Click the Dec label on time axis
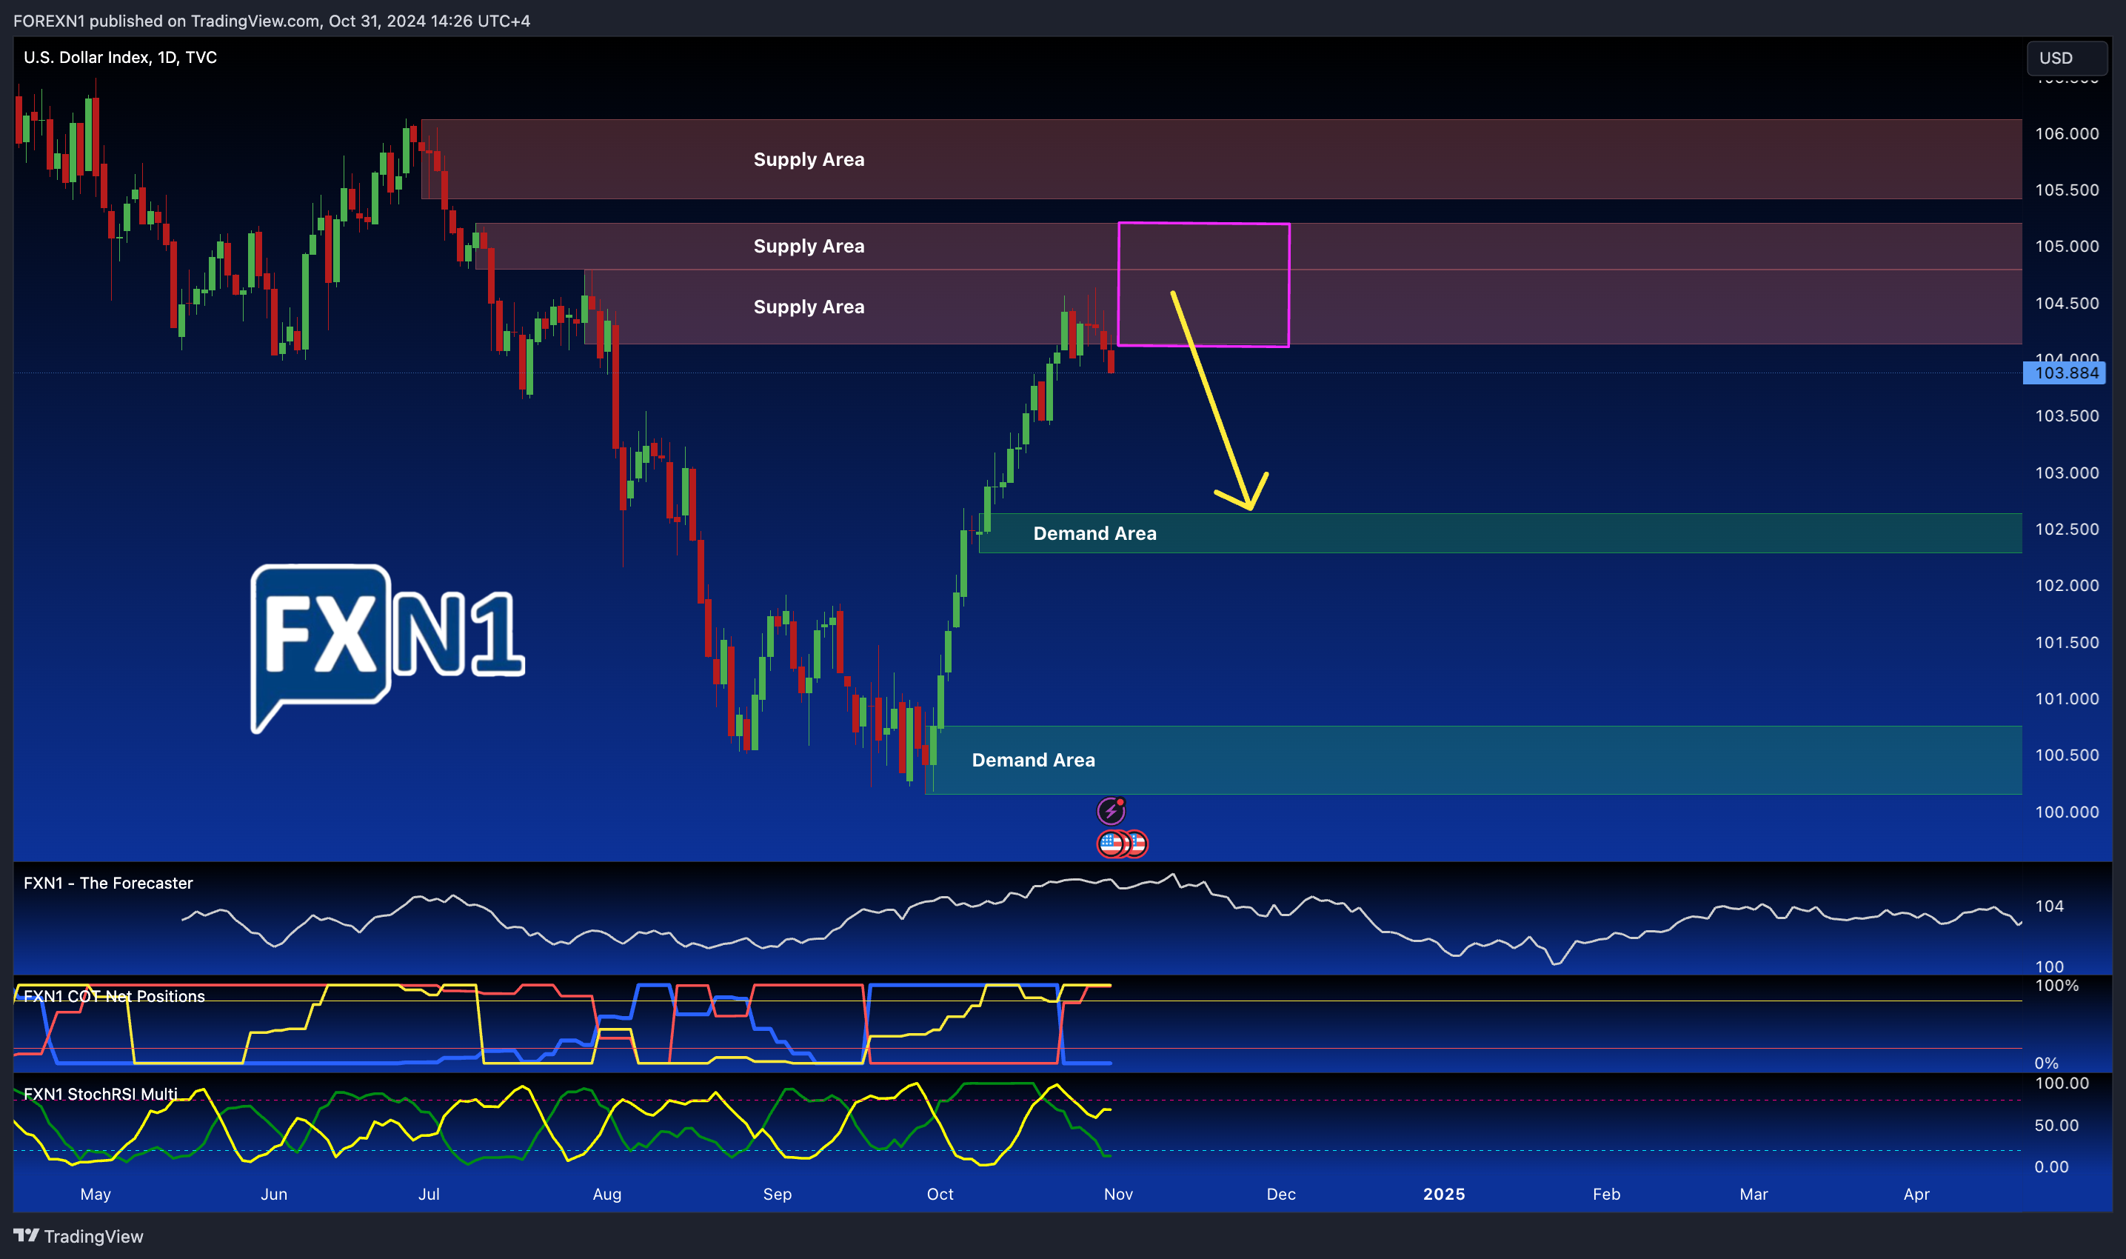Viewport: 2126px width, 1259px height. click(1281, 1194)
